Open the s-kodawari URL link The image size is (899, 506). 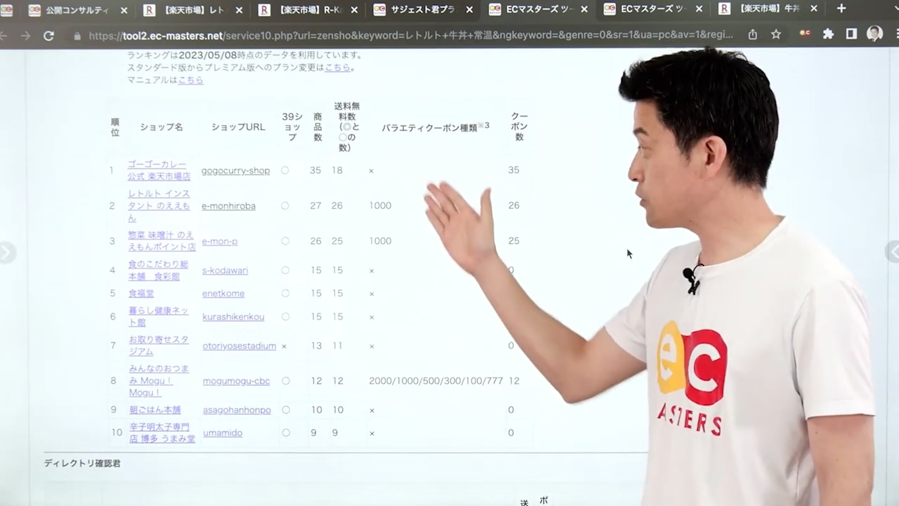pyautogui.click(x=225, y=270)
